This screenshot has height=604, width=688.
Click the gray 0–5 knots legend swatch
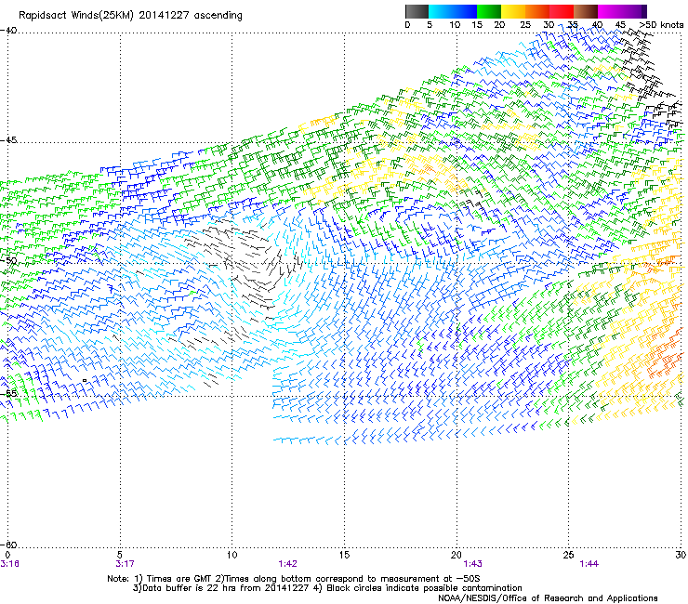click(x=417, y=11)
